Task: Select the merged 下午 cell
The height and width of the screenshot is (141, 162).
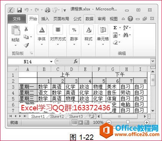Action: coord(120,75)
